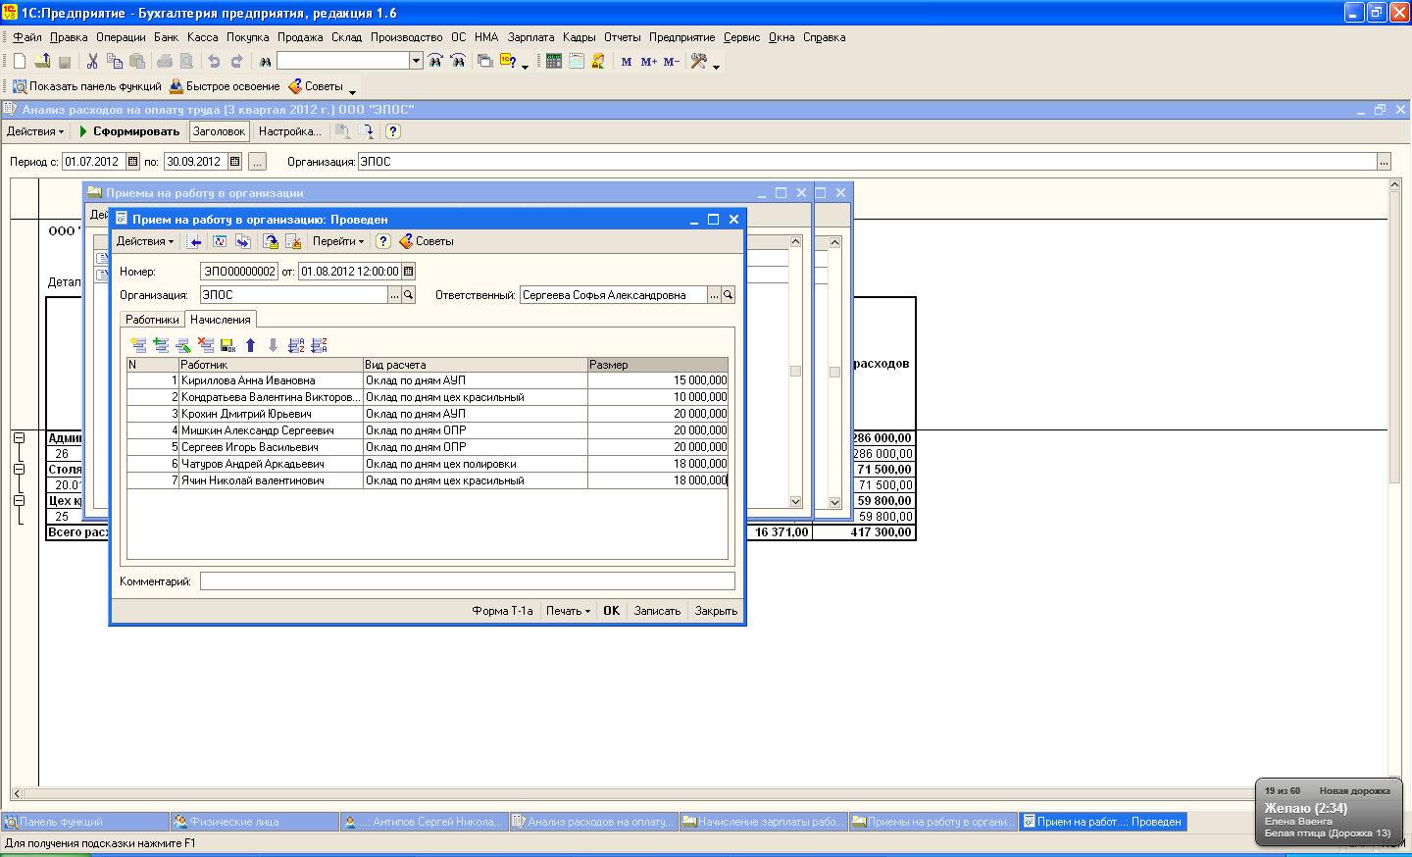Screen dimensions: 1412x857
Task: Open the Кадры menu
Action: pos(580,37)
